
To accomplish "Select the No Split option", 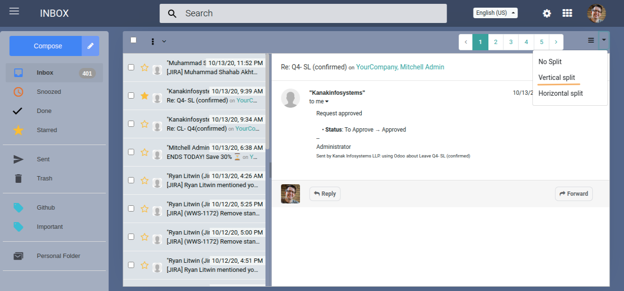I will click(x=550, y=62).
